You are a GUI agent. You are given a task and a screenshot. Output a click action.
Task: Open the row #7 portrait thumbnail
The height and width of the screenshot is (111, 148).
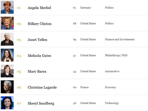coord(7,103)
